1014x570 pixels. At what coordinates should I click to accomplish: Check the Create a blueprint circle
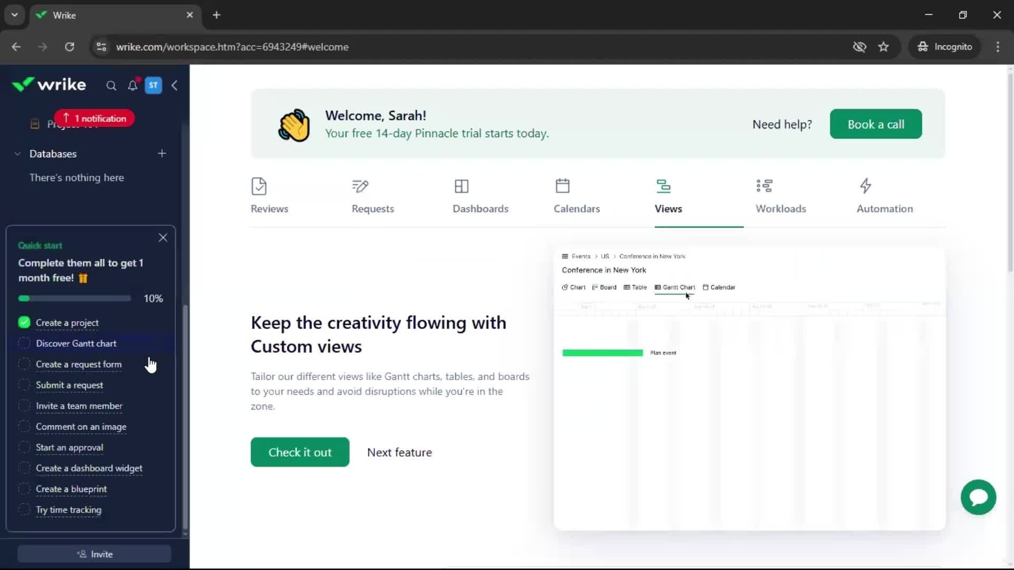pos(24,489)
